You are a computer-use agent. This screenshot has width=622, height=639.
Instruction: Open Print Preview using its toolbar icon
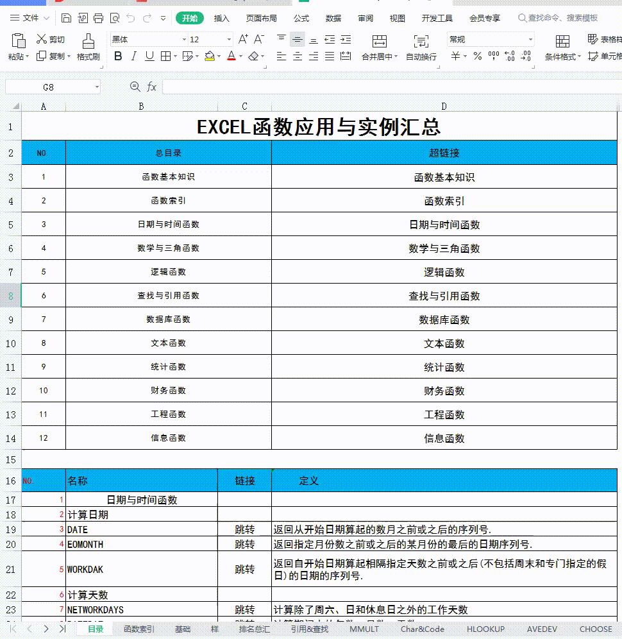tap(115, 17)
